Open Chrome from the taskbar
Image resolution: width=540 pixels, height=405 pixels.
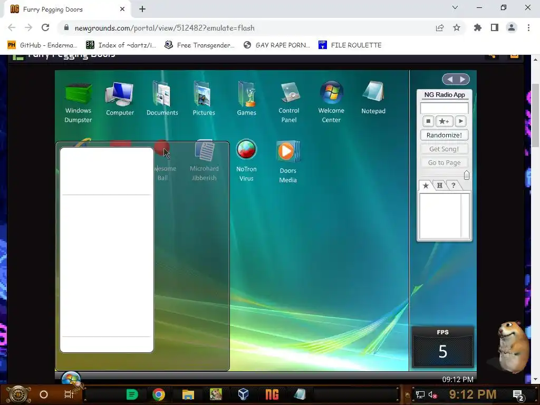(158, 394)
